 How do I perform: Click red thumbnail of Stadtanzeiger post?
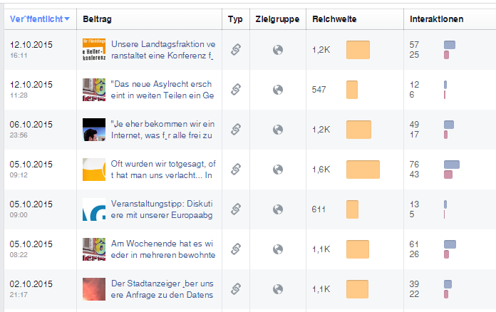[94, 289]
